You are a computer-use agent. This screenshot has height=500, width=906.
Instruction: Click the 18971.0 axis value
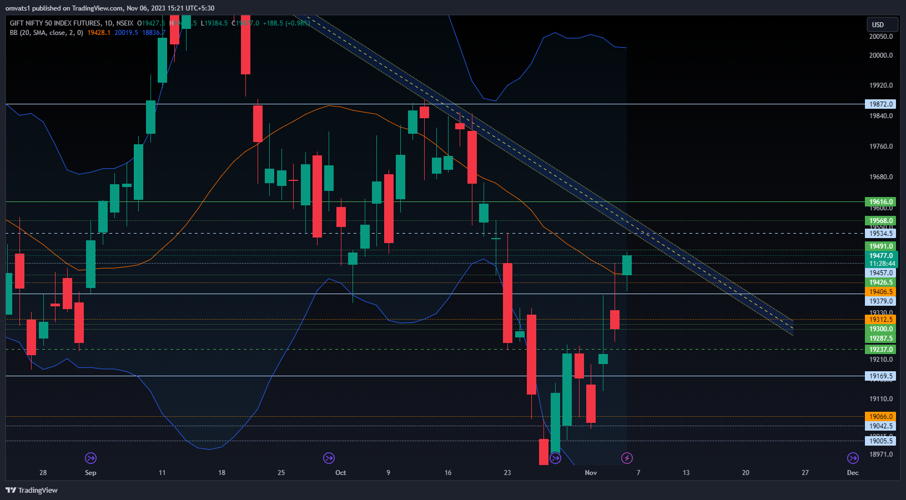[x=881, y=454]
